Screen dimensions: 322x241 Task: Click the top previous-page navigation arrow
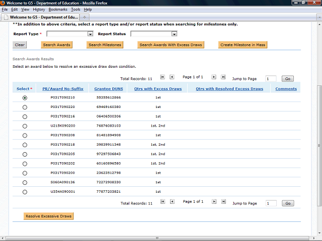[172, 77]
